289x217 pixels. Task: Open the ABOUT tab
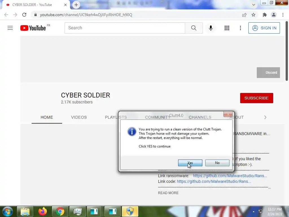(237, 117)
